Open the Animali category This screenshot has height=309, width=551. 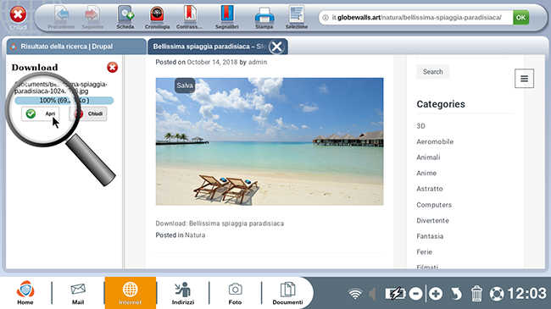[x=428, y=157]
